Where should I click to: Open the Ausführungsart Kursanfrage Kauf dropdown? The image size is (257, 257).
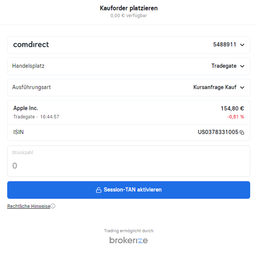(x=219, y=87)
